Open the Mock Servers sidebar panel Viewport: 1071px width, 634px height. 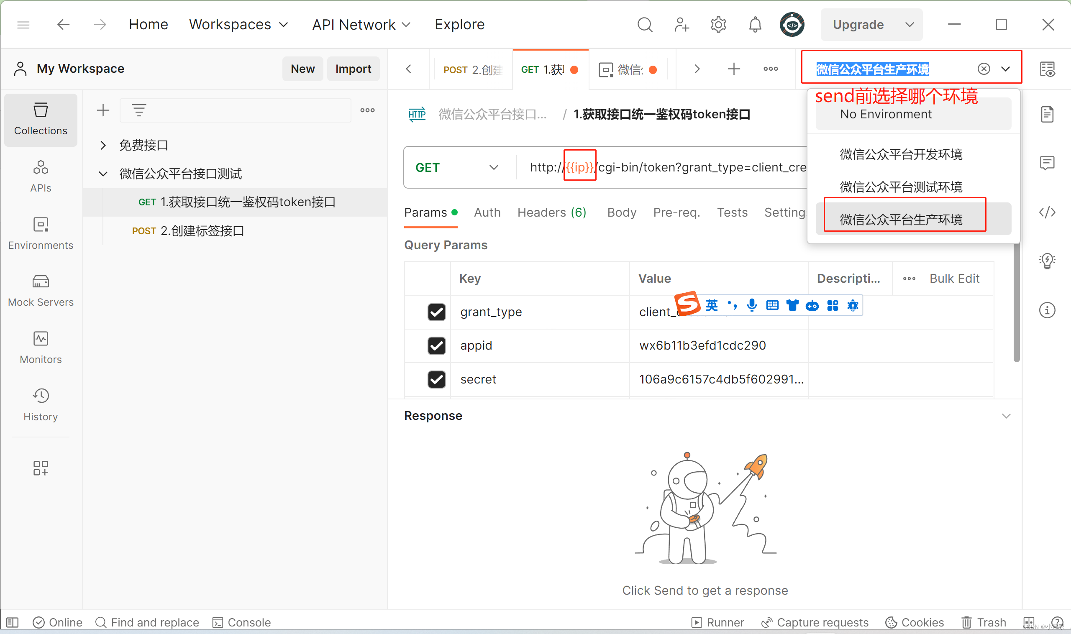41,291
